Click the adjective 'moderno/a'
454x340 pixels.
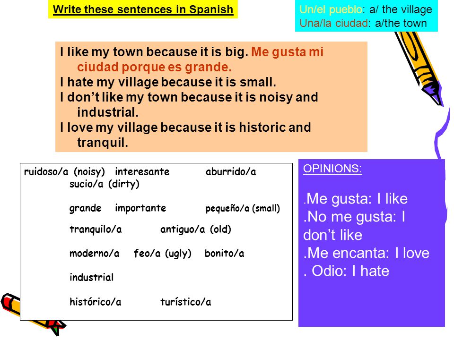click(95, 254)
